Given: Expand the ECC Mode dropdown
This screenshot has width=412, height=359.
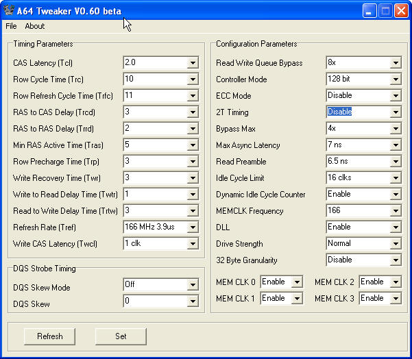Looking at the screenshot, I should [396, 96].
